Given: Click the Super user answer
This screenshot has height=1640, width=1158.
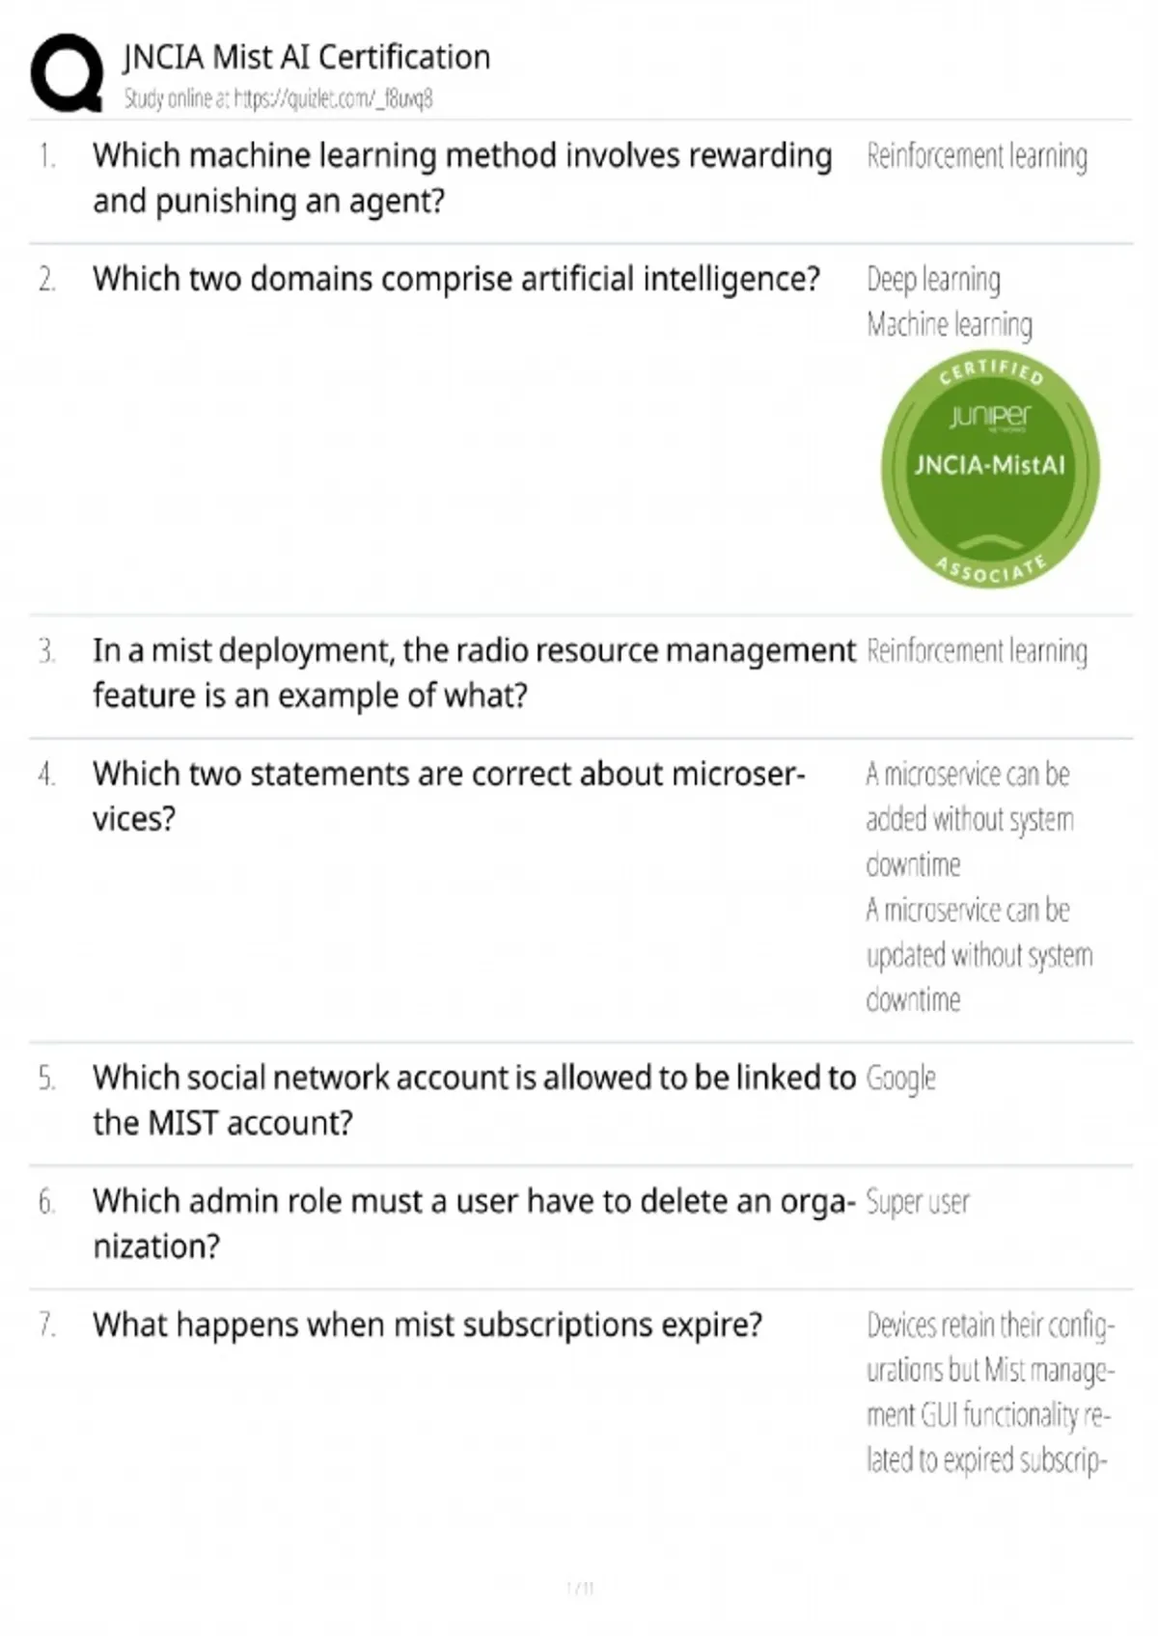Looking at the screenshot, I should 918,1202.
